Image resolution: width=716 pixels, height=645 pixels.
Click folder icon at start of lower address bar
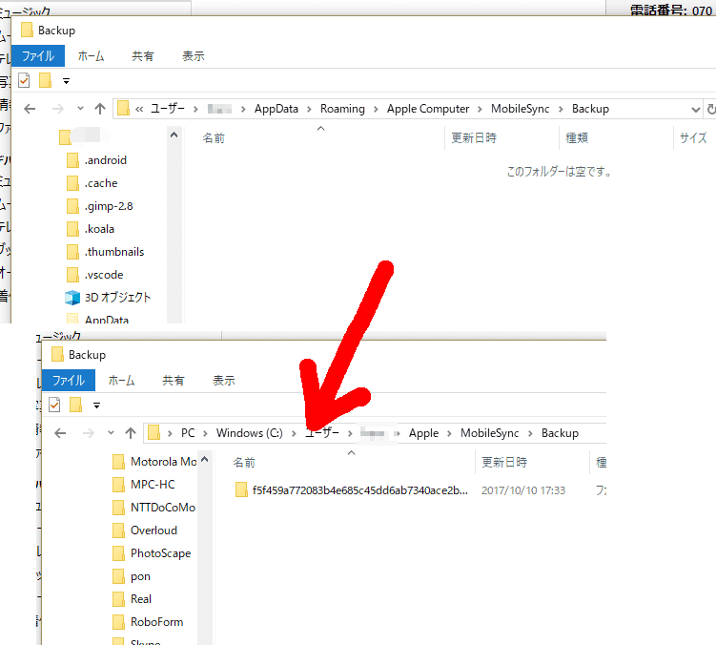tap(153, 432)
